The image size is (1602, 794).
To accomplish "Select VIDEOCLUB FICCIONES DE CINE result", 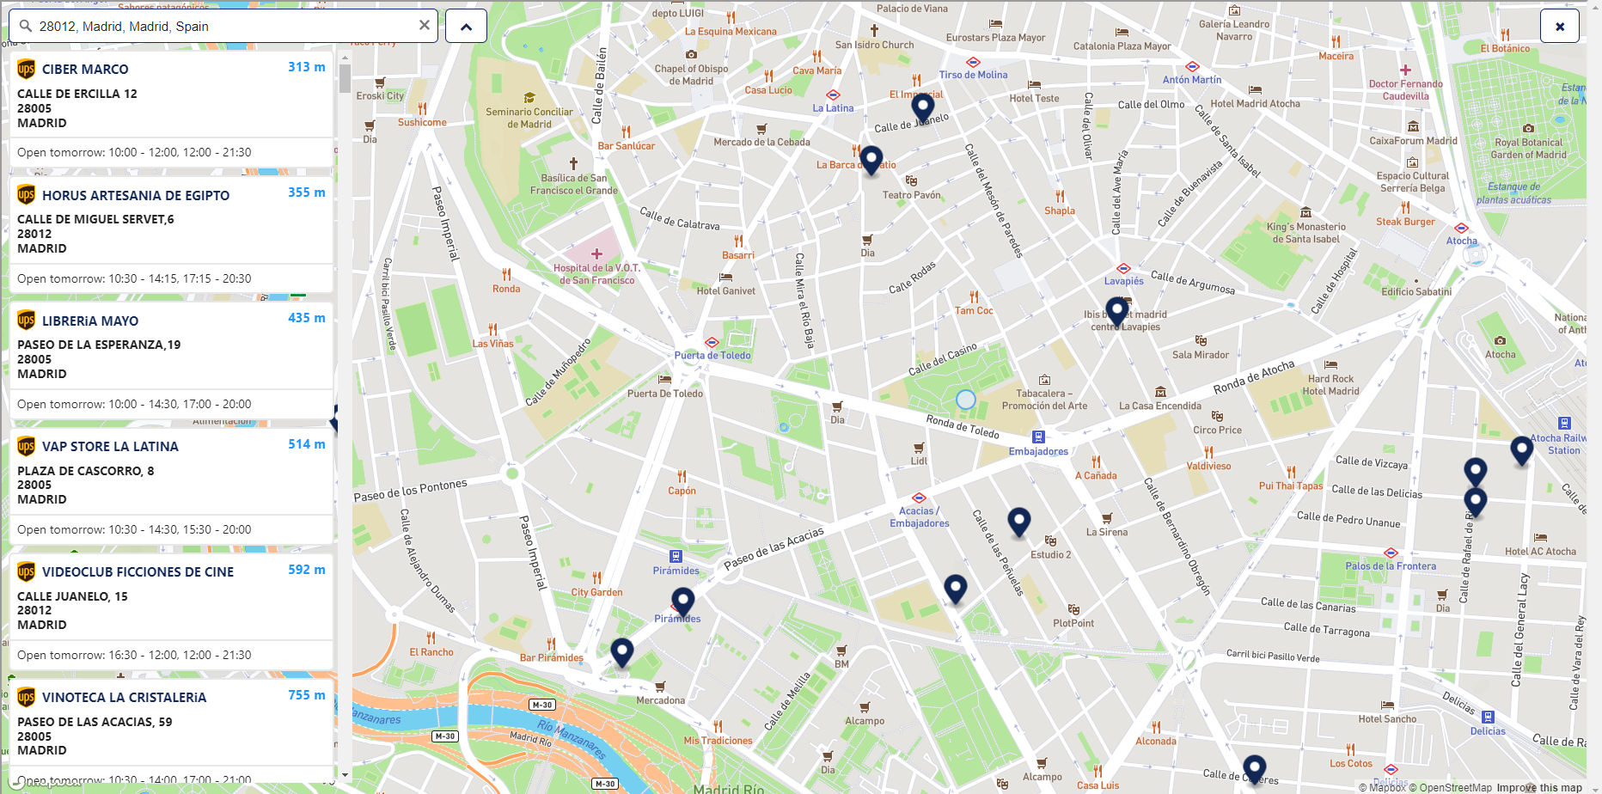I will (x=171, y=612).
